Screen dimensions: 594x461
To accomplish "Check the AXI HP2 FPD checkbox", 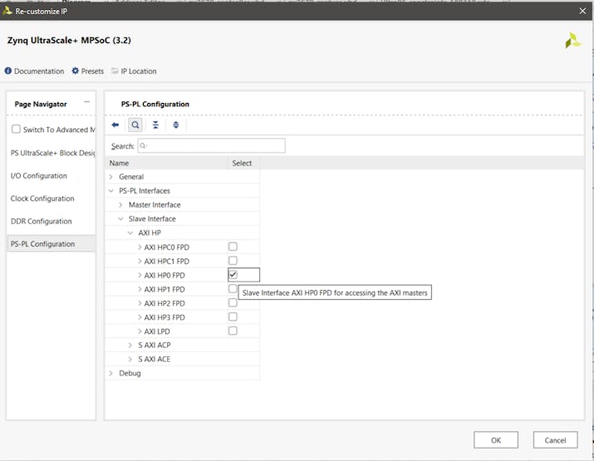I will pos(233,302).
